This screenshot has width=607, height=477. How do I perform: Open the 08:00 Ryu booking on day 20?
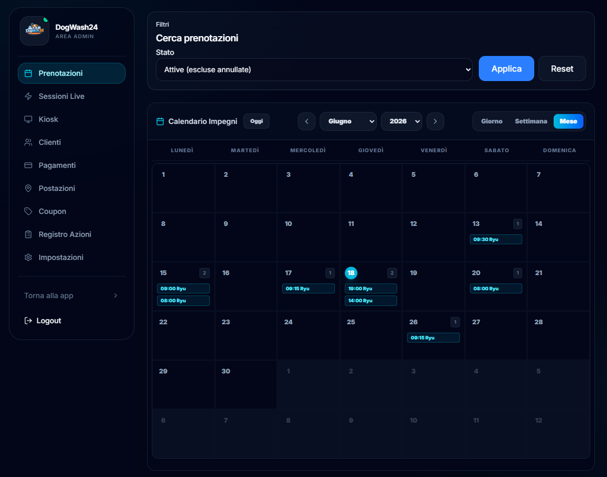[x=496, y=289]
